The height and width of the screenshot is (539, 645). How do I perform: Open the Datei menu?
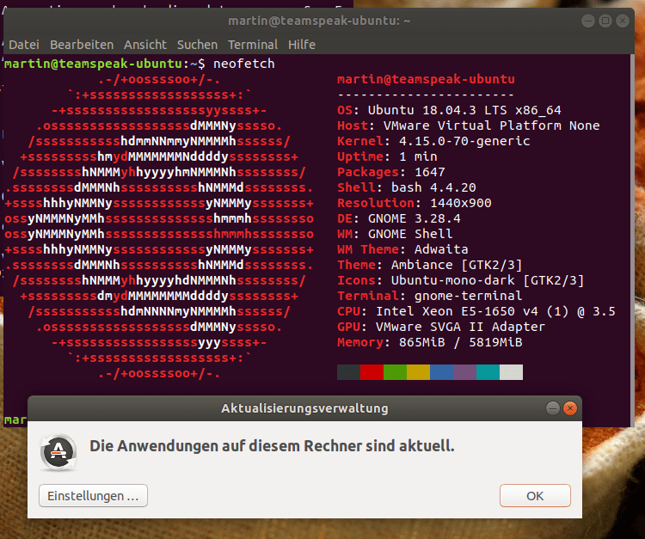pyautogui.click(x=24, y=45)
